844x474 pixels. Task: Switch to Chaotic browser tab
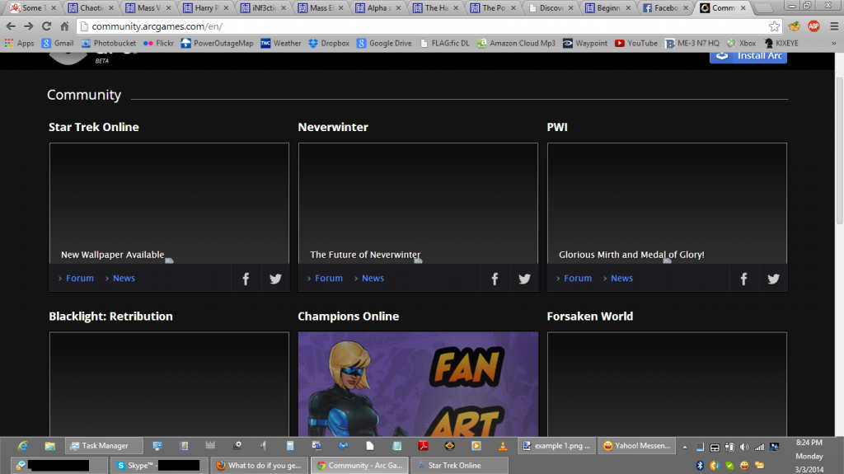click(x=91, y=7)
